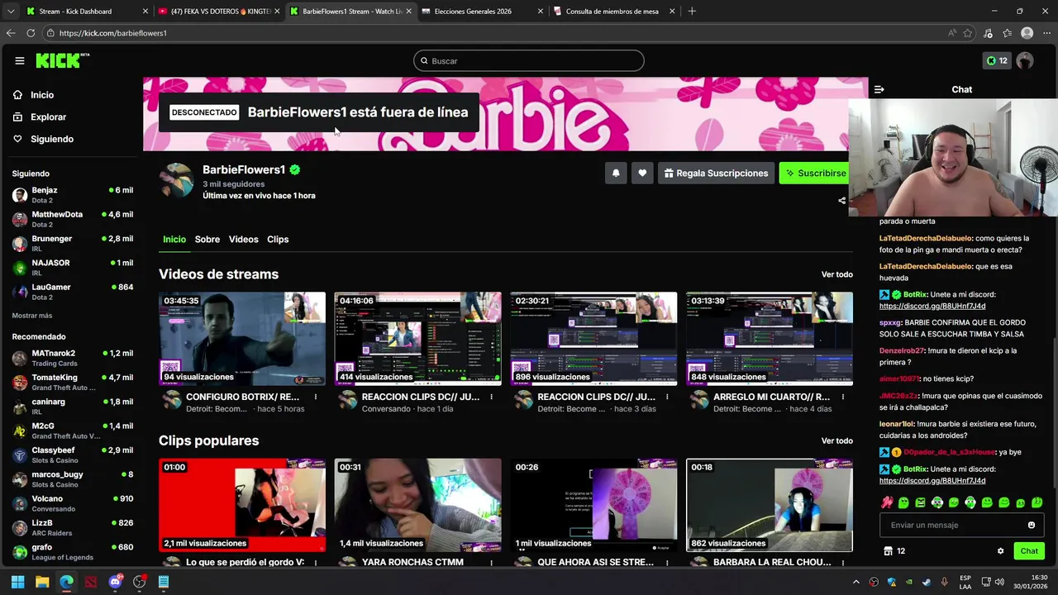Click the green Suscribirse button

coord(815,173)
